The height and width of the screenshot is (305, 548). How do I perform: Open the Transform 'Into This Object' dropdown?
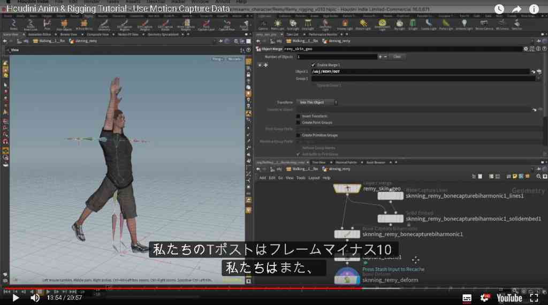pos(317,102)
